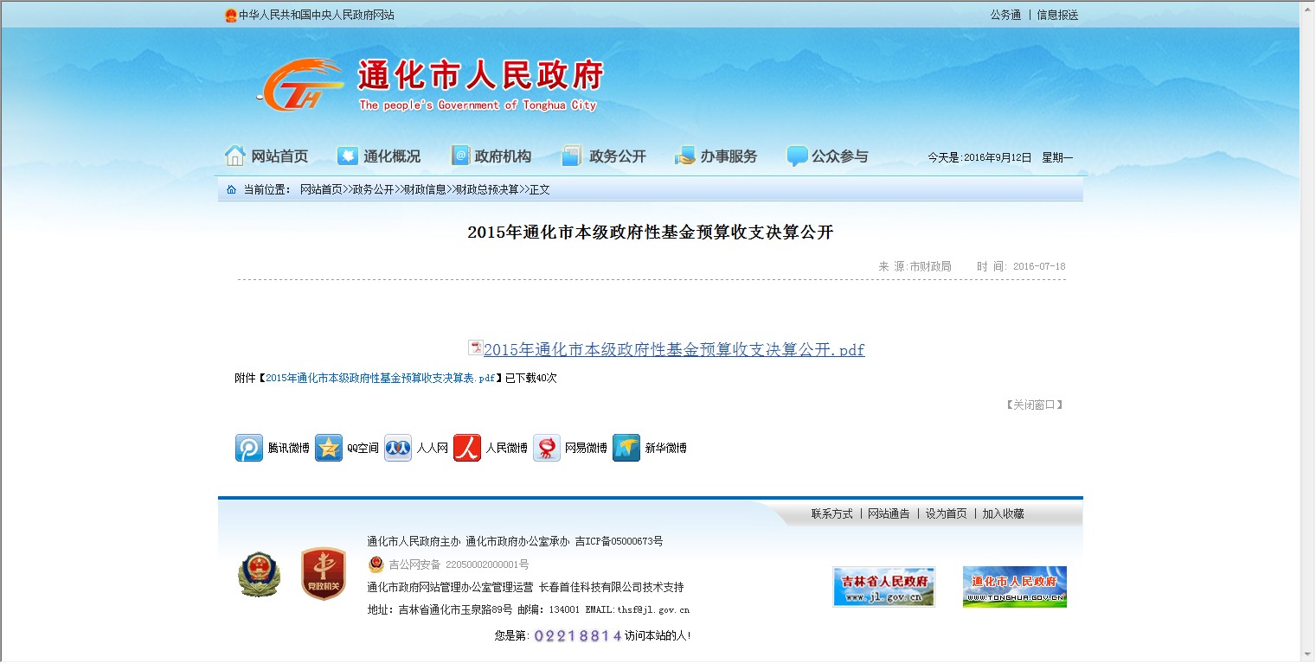
Task: Click the Tencent Weibo share icon
Action: click(x=249, y=448)
